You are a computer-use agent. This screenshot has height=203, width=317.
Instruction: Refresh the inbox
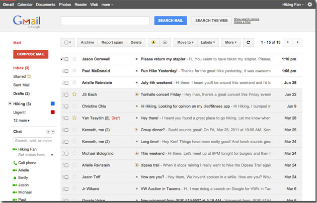[x=248, y=42]
